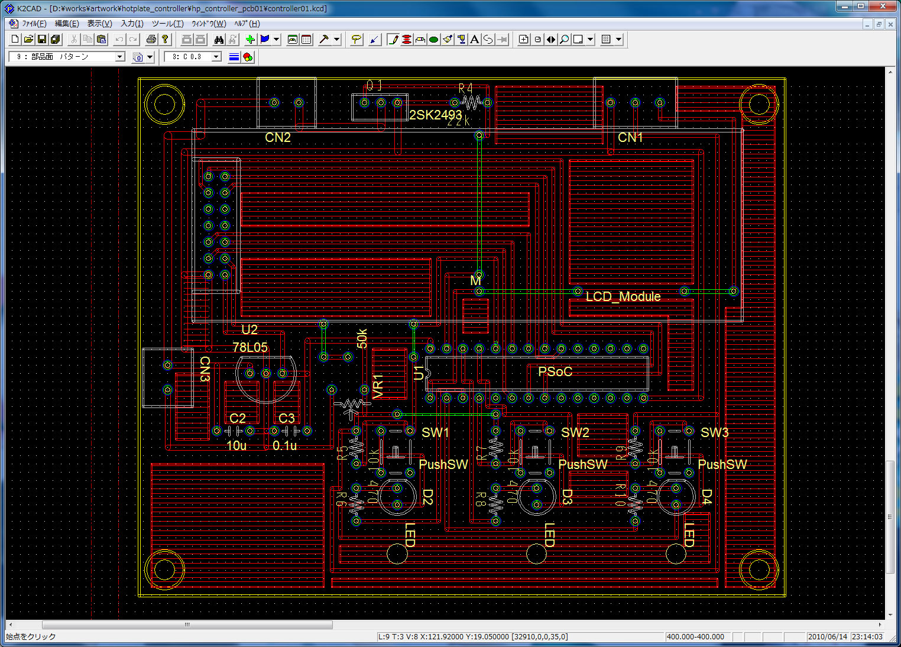Viewport: 901px width, 647px height.
Task: Click the green plus icon
Action: coord(250,40)
